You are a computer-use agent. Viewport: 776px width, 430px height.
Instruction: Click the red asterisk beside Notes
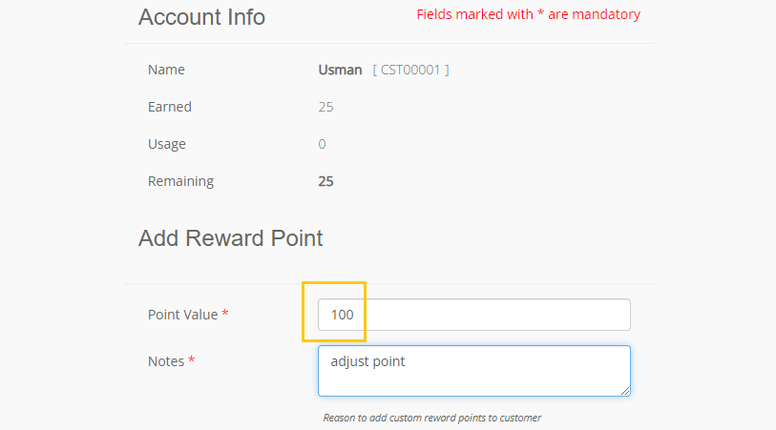(x=192, y=361)
